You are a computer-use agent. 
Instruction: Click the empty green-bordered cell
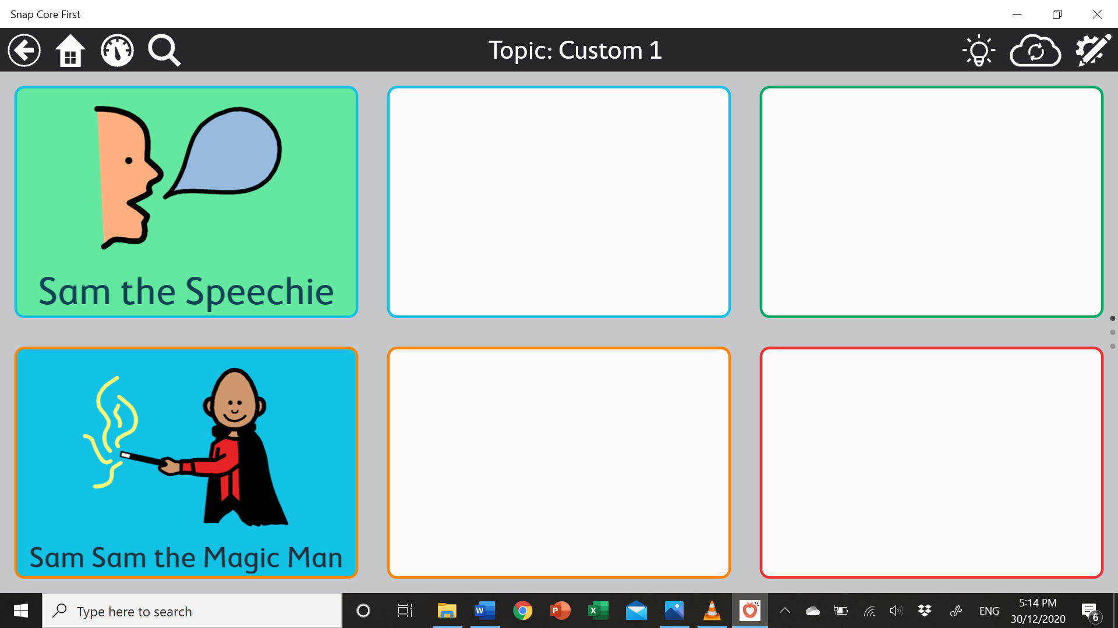931,202
